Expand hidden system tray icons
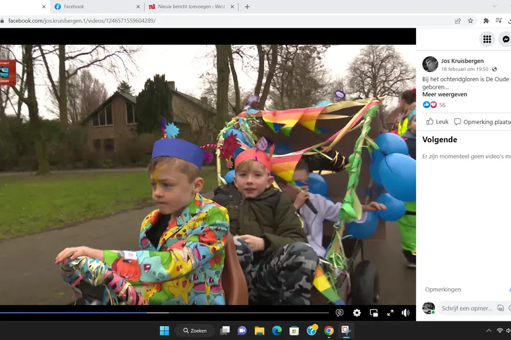This screenshot has width=511, height=340. (x=489, y=331)
